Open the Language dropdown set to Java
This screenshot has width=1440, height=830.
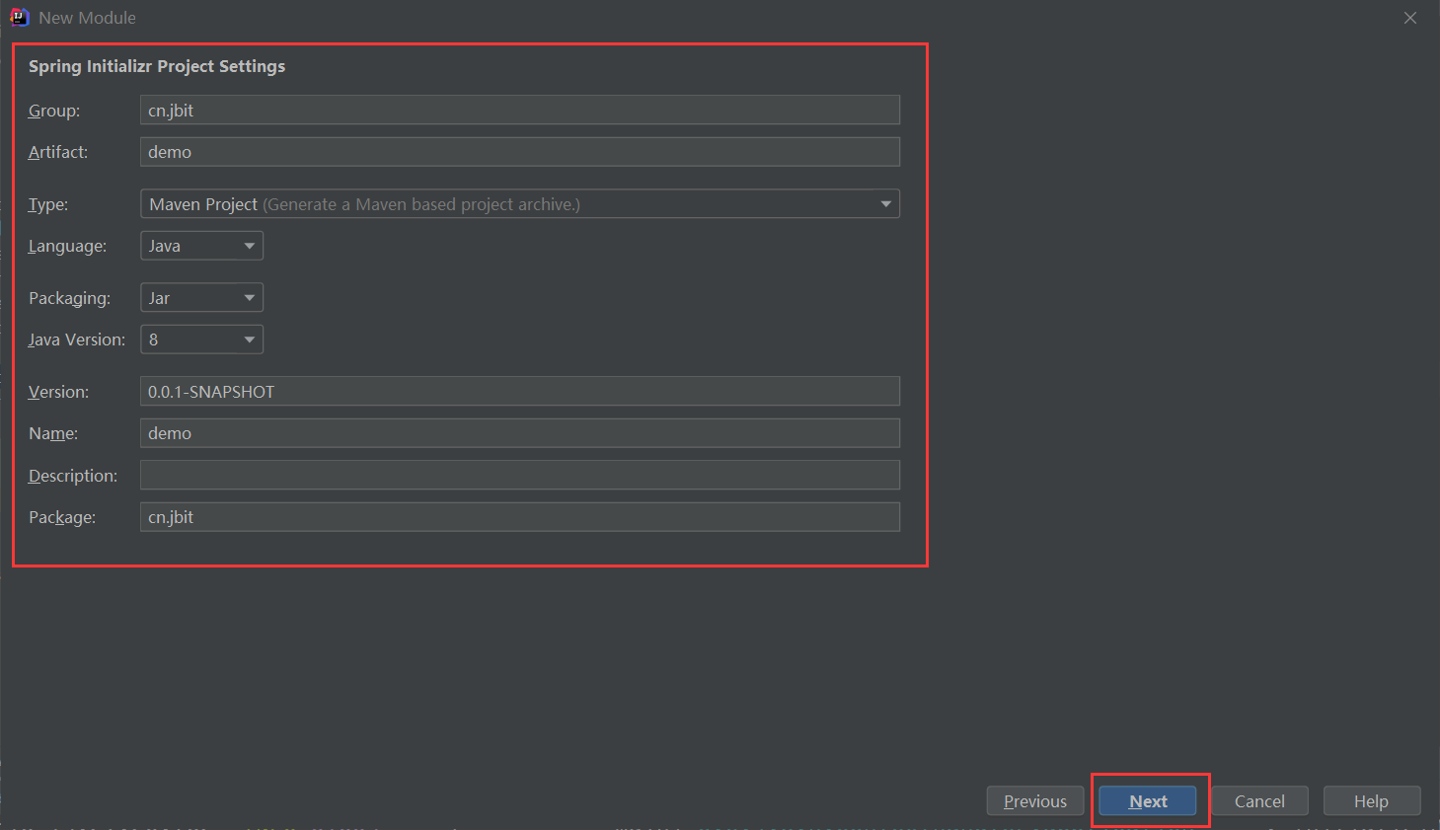(x=201, y=246)
